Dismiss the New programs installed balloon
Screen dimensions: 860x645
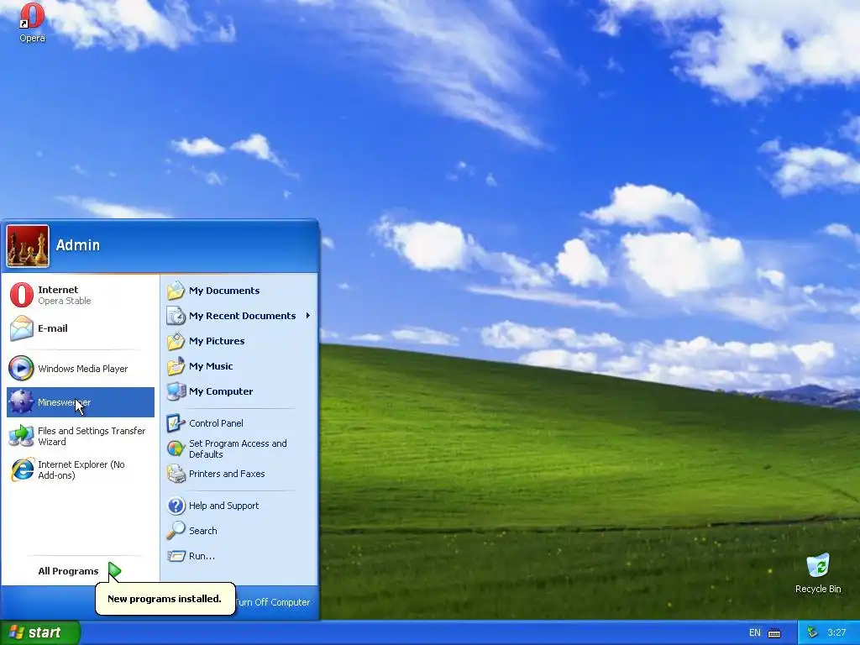point(165,598)
